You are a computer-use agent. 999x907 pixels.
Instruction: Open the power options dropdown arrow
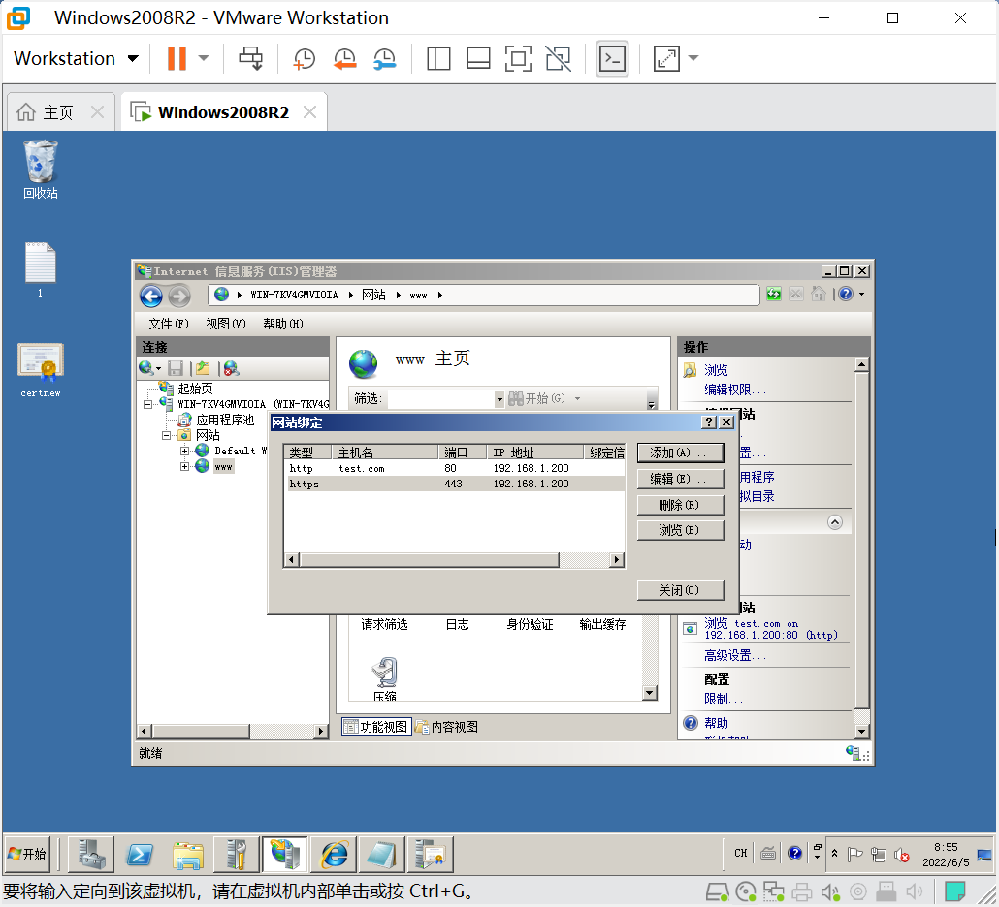(204, 58)
